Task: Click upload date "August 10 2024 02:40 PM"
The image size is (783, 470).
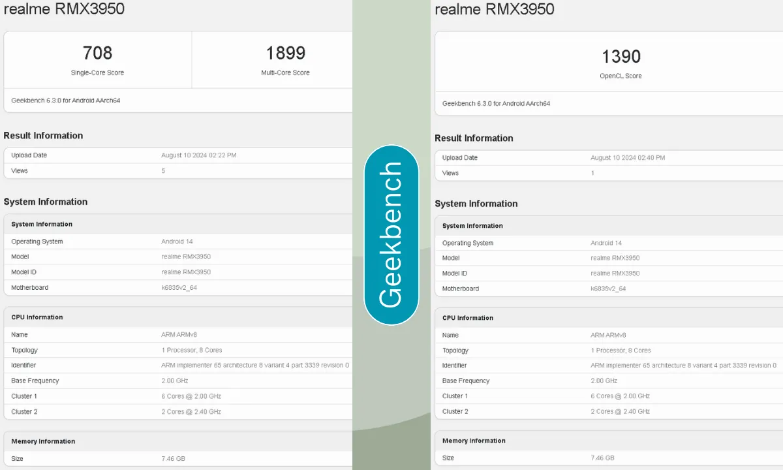Action: pos(628,158)
